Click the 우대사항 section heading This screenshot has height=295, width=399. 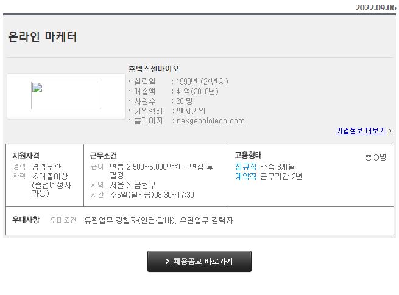[26, 220]
